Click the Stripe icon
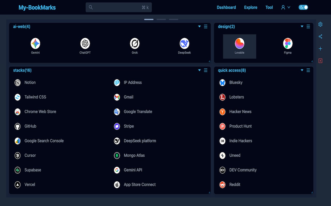Screen dimensions: 331x206 click(117, 126)
